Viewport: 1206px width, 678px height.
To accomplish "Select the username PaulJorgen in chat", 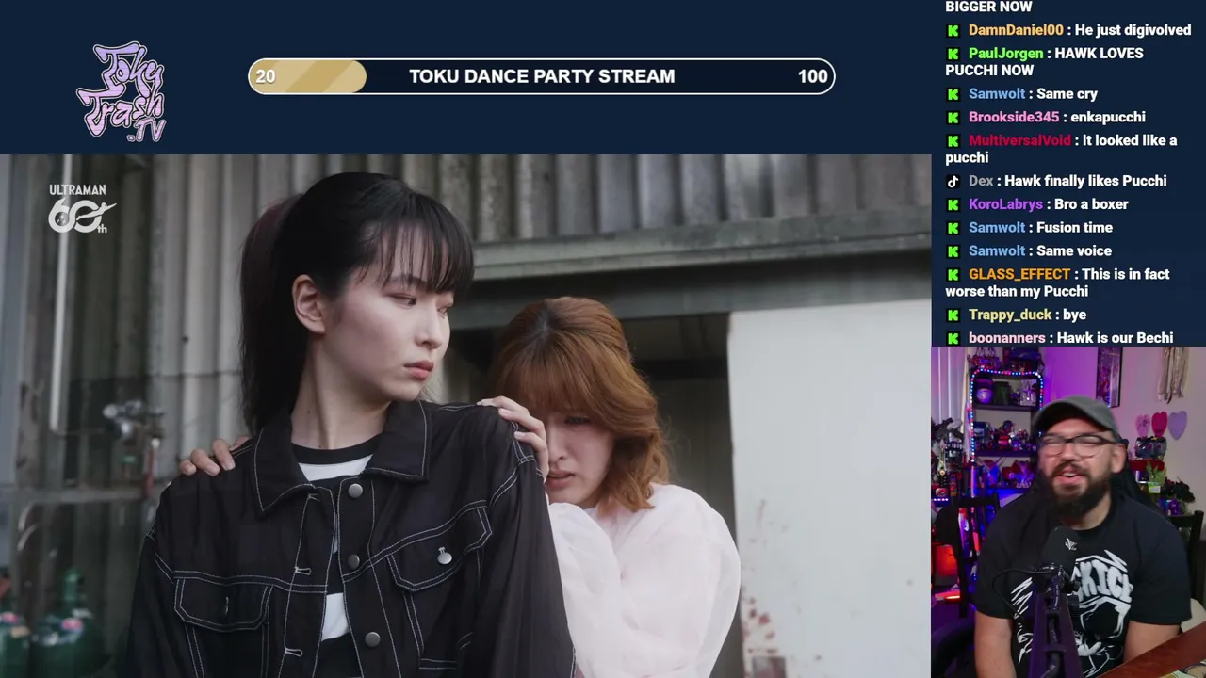I will (1005, 54).
